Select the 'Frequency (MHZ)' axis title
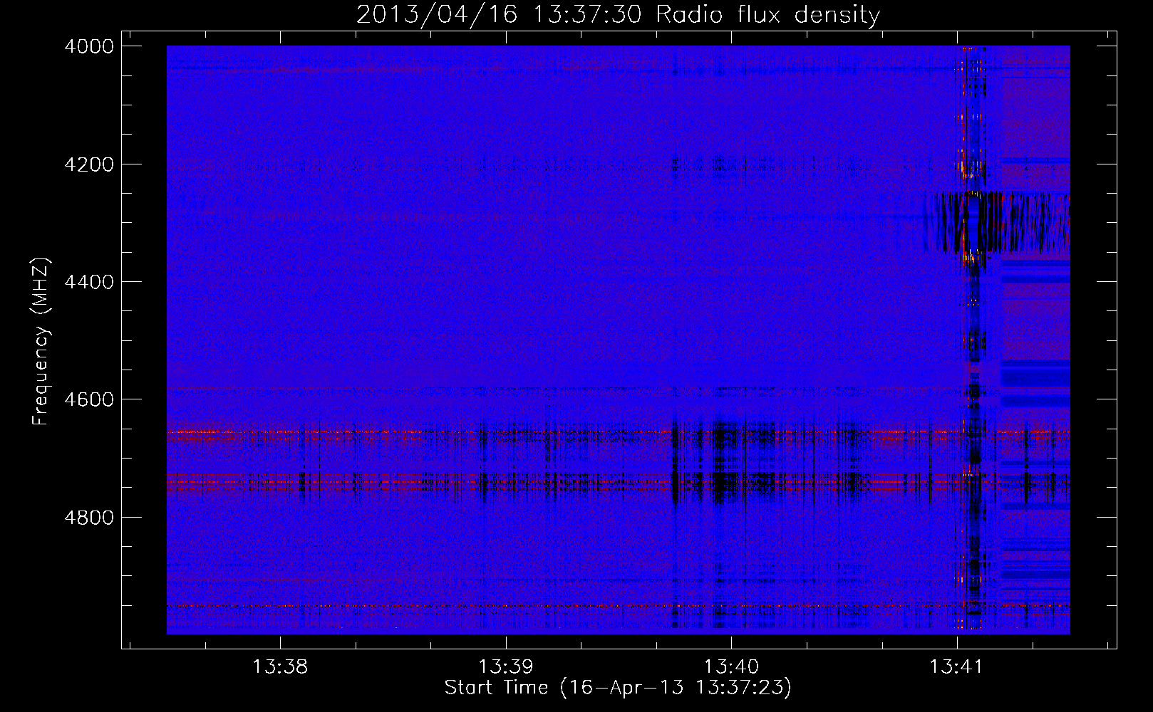 pyautogui.click(x=41, y=342)
